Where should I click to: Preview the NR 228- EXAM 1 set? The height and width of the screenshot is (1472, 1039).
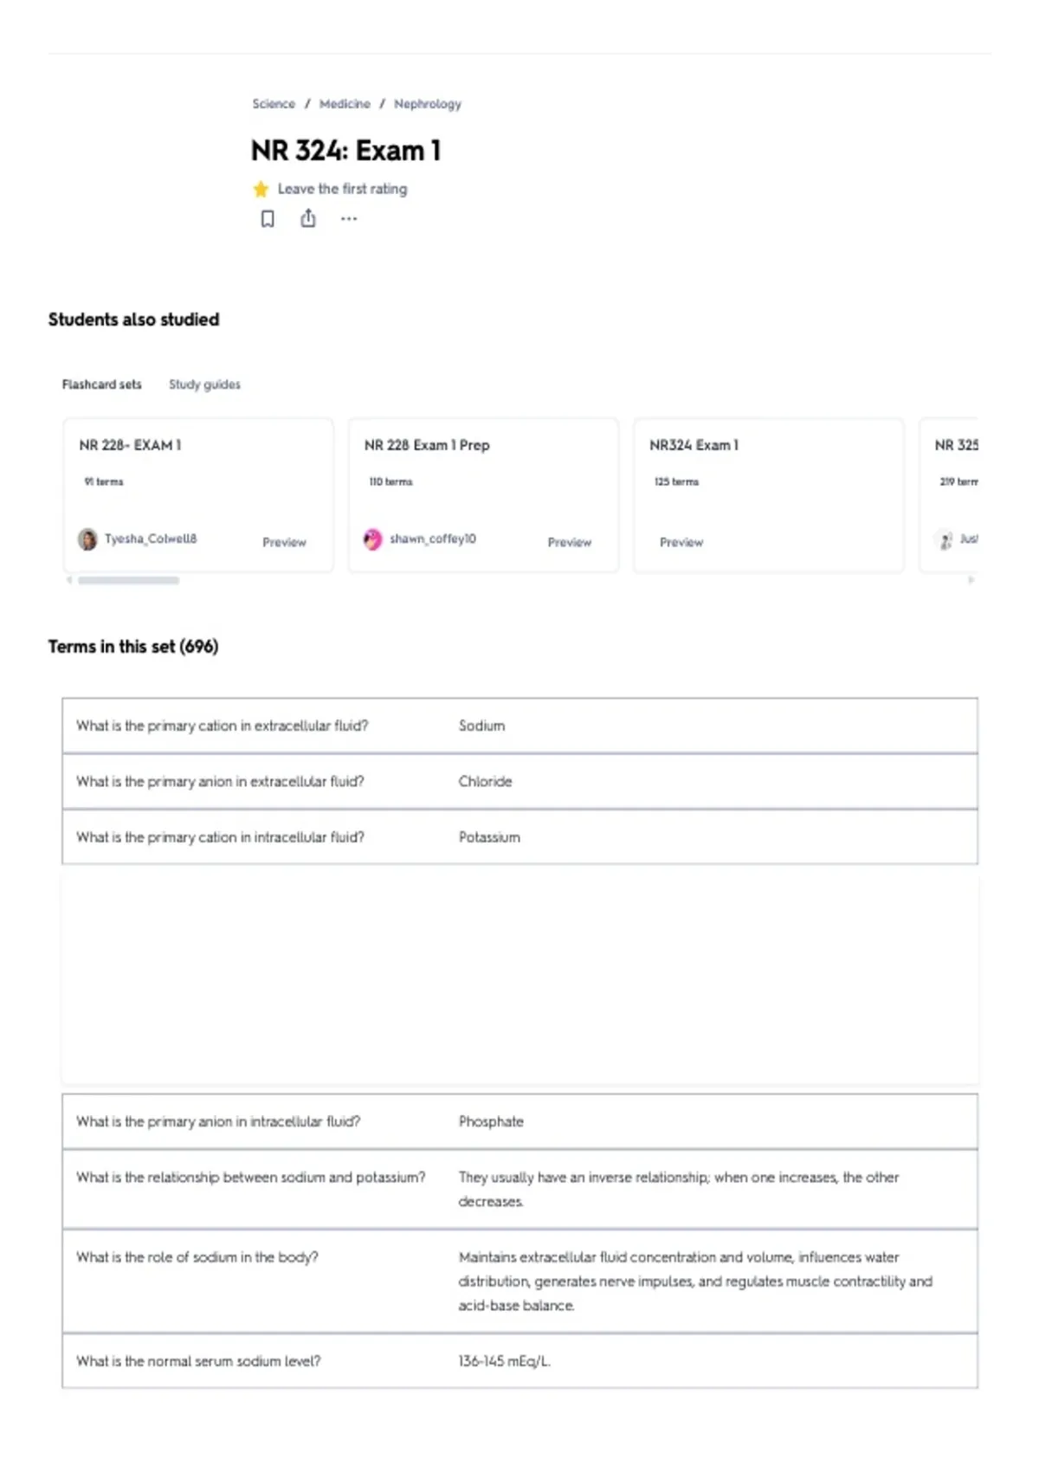pos(284,542)
